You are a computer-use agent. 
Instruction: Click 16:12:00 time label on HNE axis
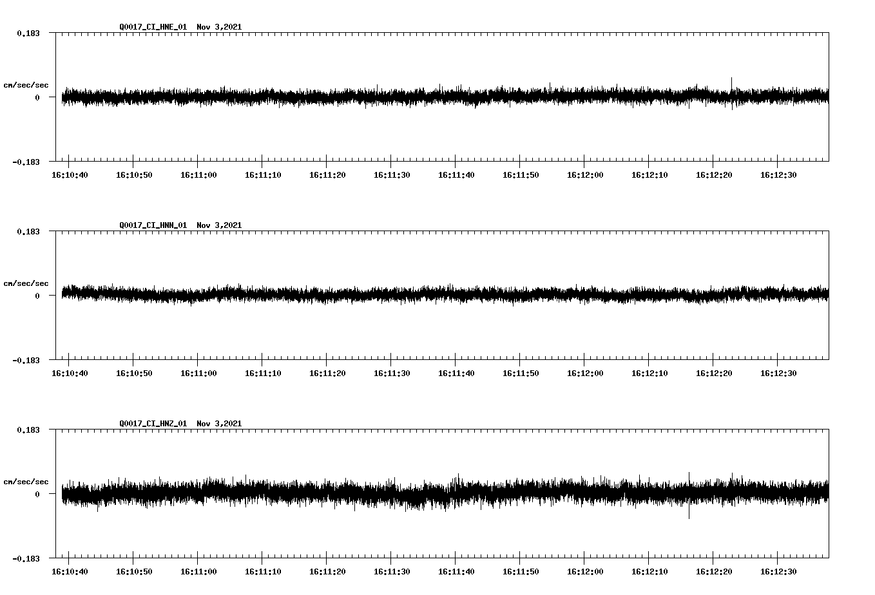[x=585, y=175]
